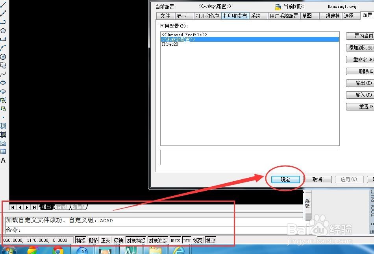Select the Region tool
Image resolution: width=374 pixels, height=254 pixels.
pyautogui.click(x=3, y=143)
